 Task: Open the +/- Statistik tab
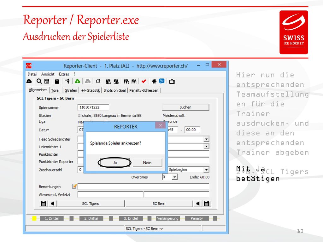[91, 90]
